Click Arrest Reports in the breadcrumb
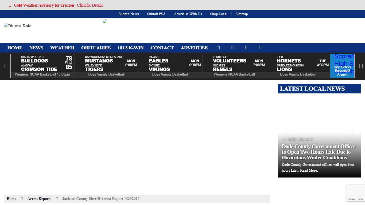 [39, 199]
